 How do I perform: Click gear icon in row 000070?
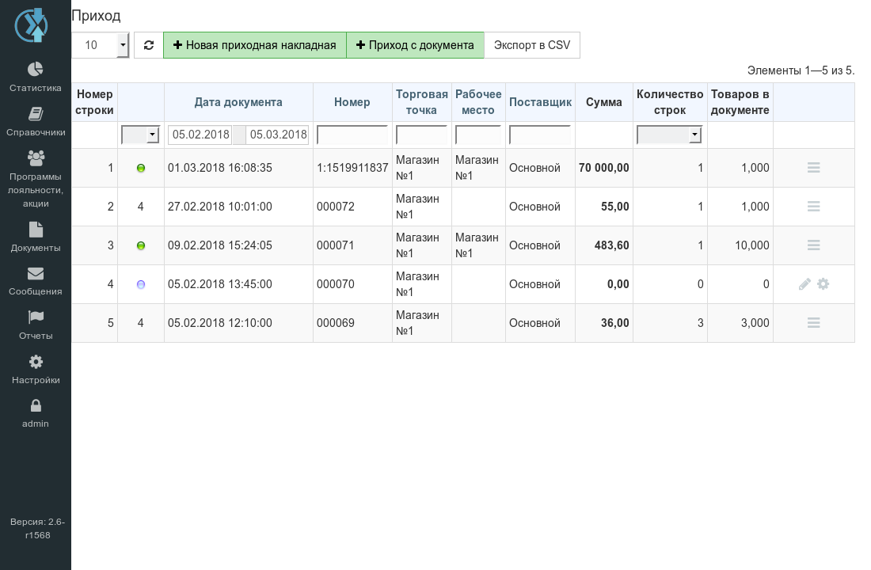coord(823,284)
